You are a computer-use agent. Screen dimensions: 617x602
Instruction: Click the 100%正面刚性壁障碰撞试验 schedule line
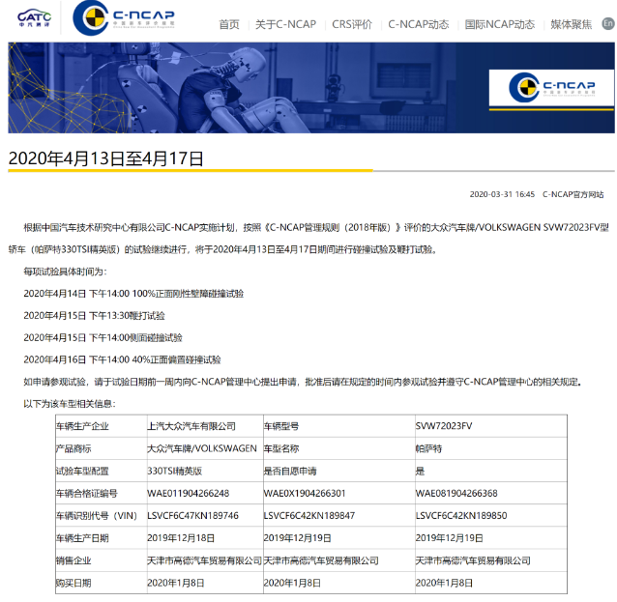coord(133,294)
